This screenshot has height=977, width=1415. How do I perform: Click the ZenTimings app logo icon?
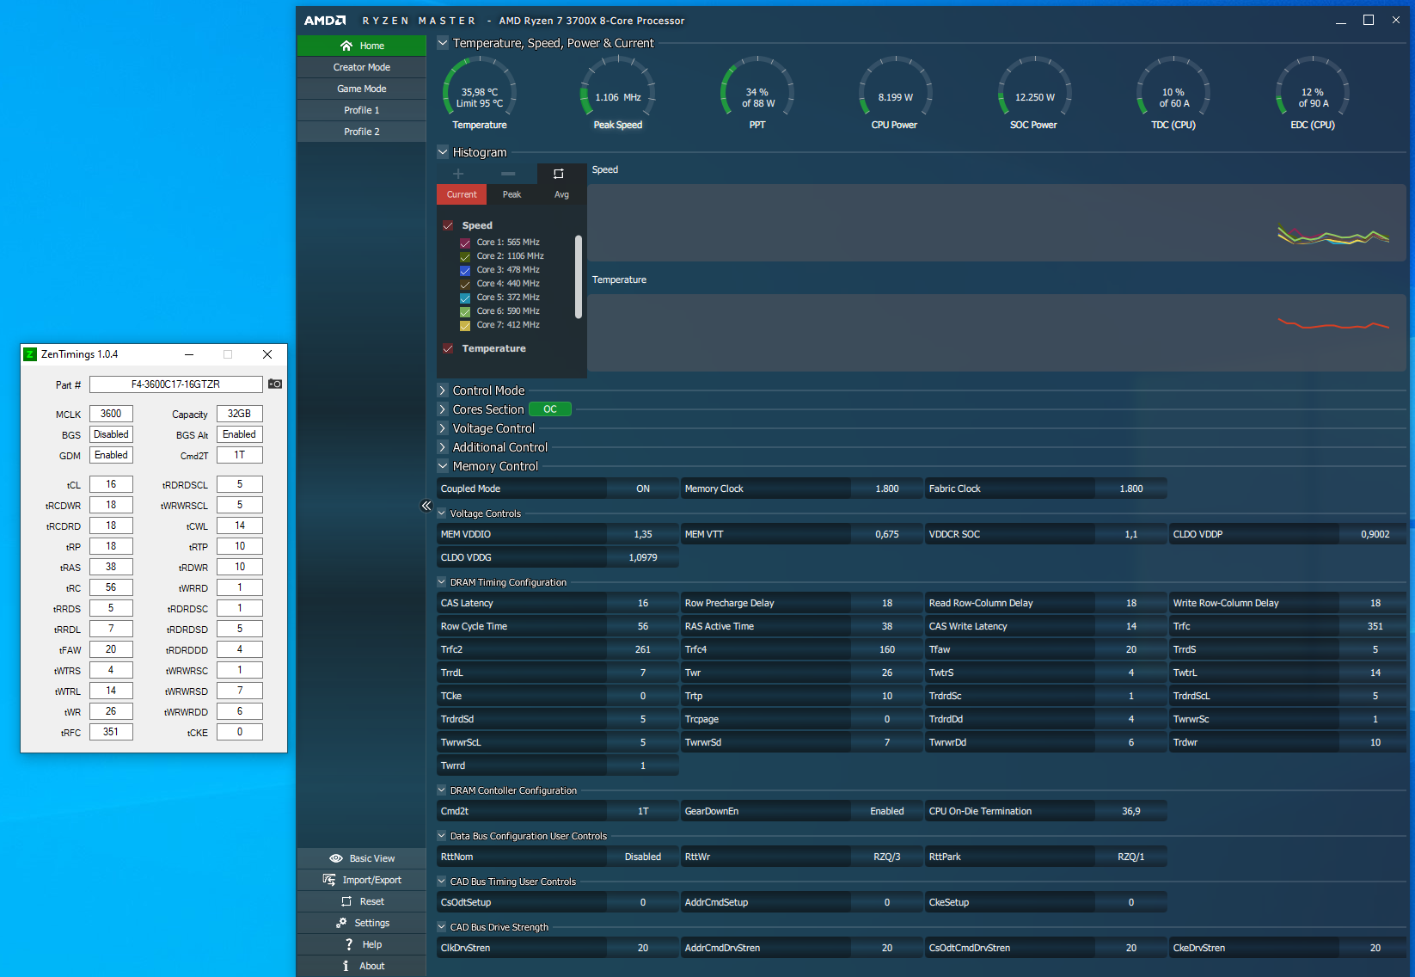tap(30, 354)
